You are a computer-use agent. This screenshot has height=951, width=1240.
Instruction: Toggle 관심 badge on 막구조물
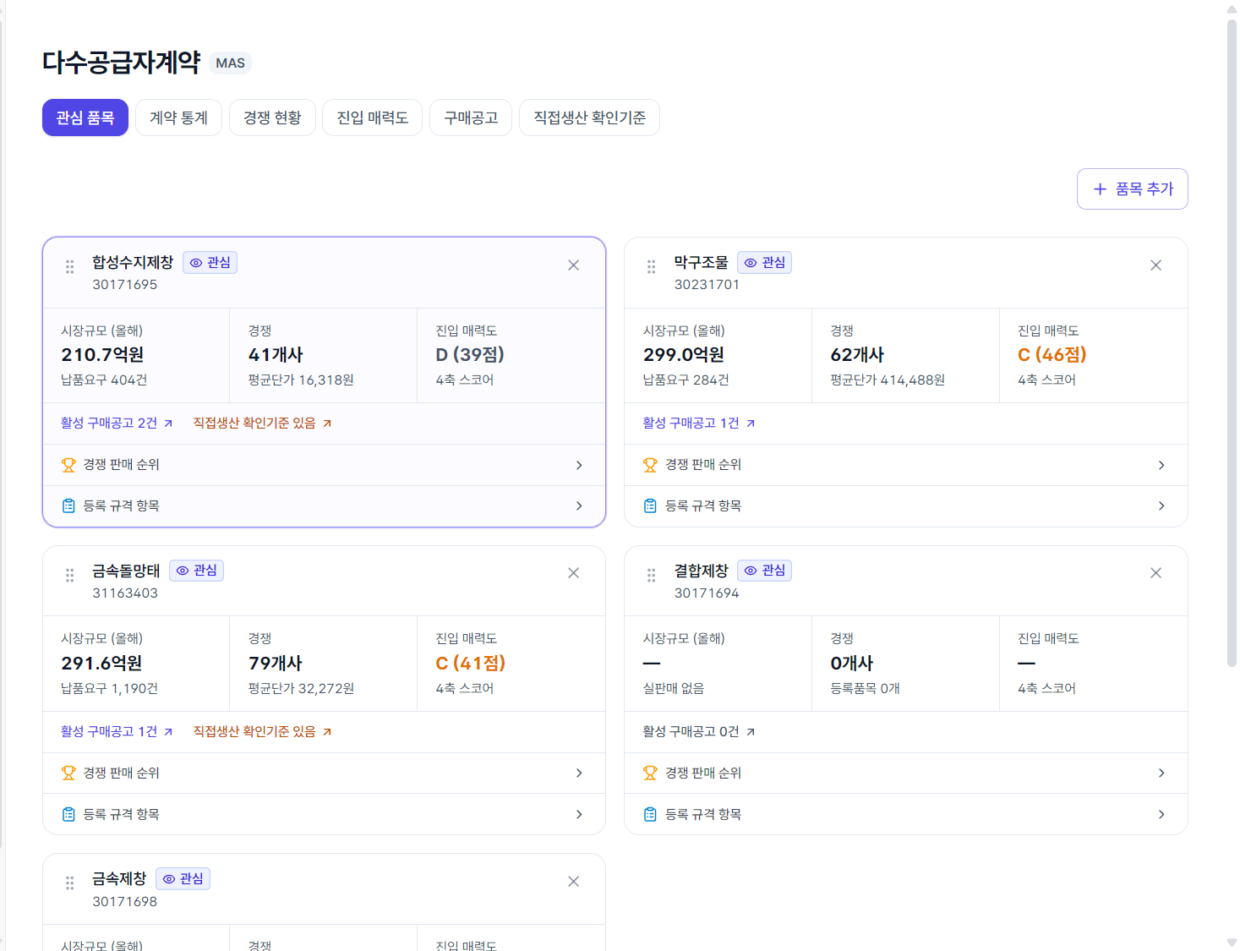(x=764, y=263)
